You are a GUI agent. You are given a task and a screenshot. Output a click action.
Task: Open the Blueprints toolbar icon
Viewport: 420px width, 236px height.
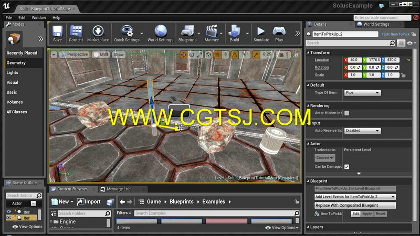(187, 34)
